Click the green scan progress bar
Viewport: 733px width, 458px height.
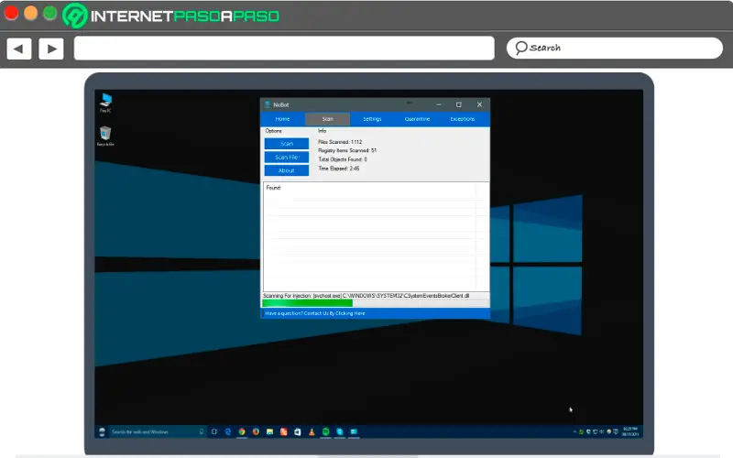pos(308,303)
